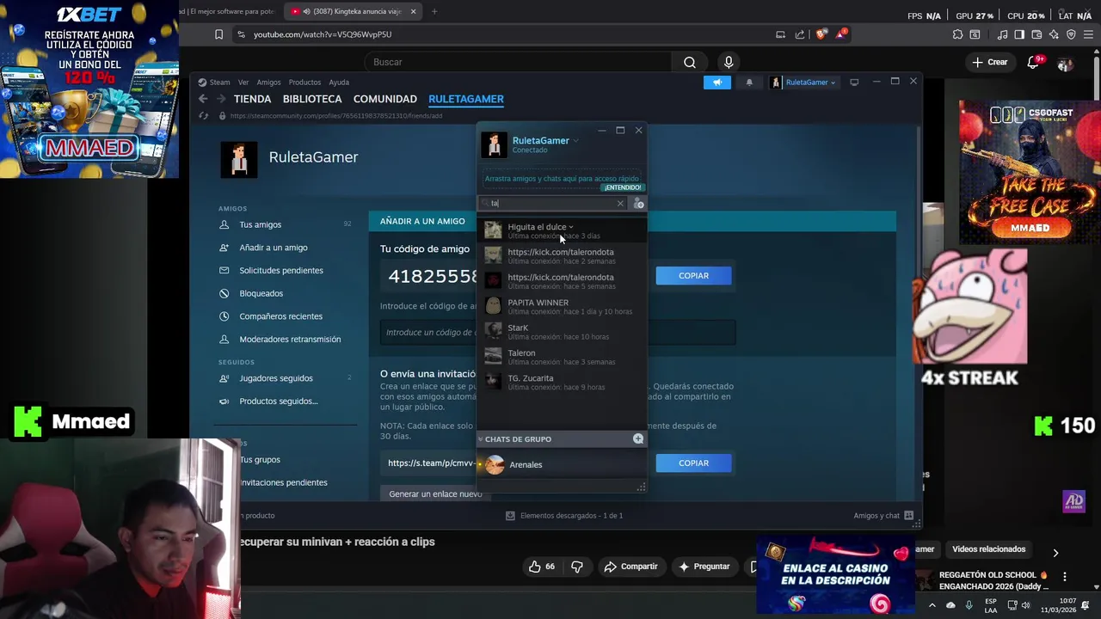Viewport: 1101px width, 619px height.
Task: Click Brave shields lion icon
Action: click(821, 34)
